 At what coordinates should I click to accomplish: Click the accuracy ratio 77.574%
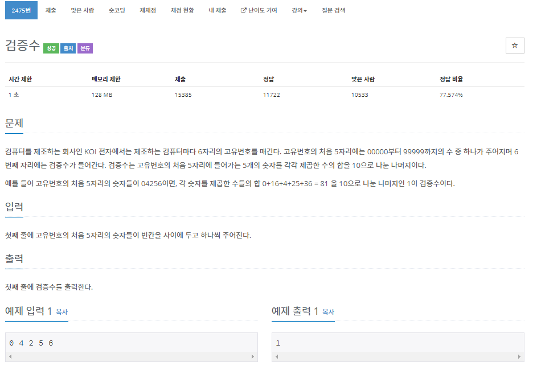(x=451, y=95)
